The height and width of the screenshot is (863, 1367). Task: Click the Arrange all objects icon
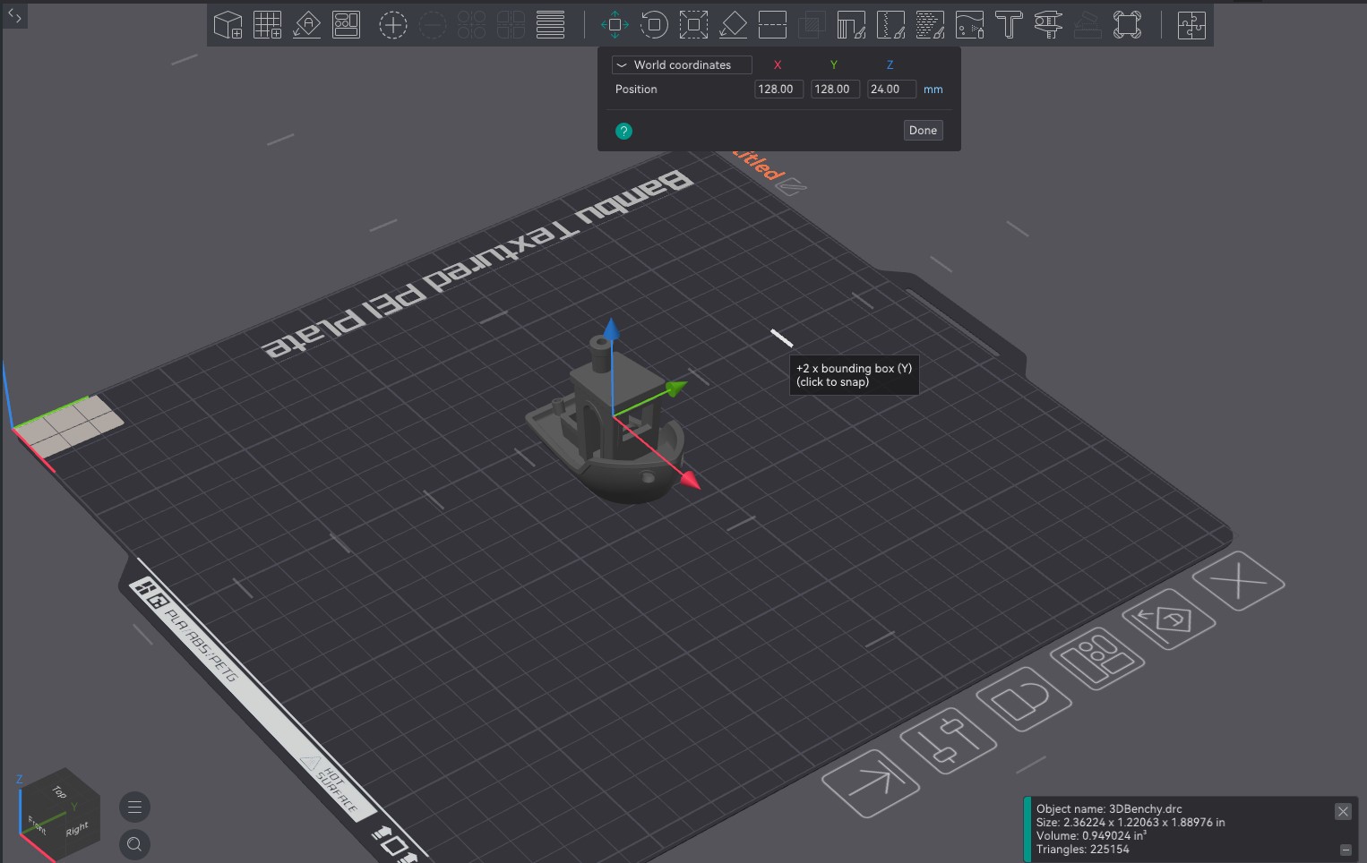[x=346, y=24]
